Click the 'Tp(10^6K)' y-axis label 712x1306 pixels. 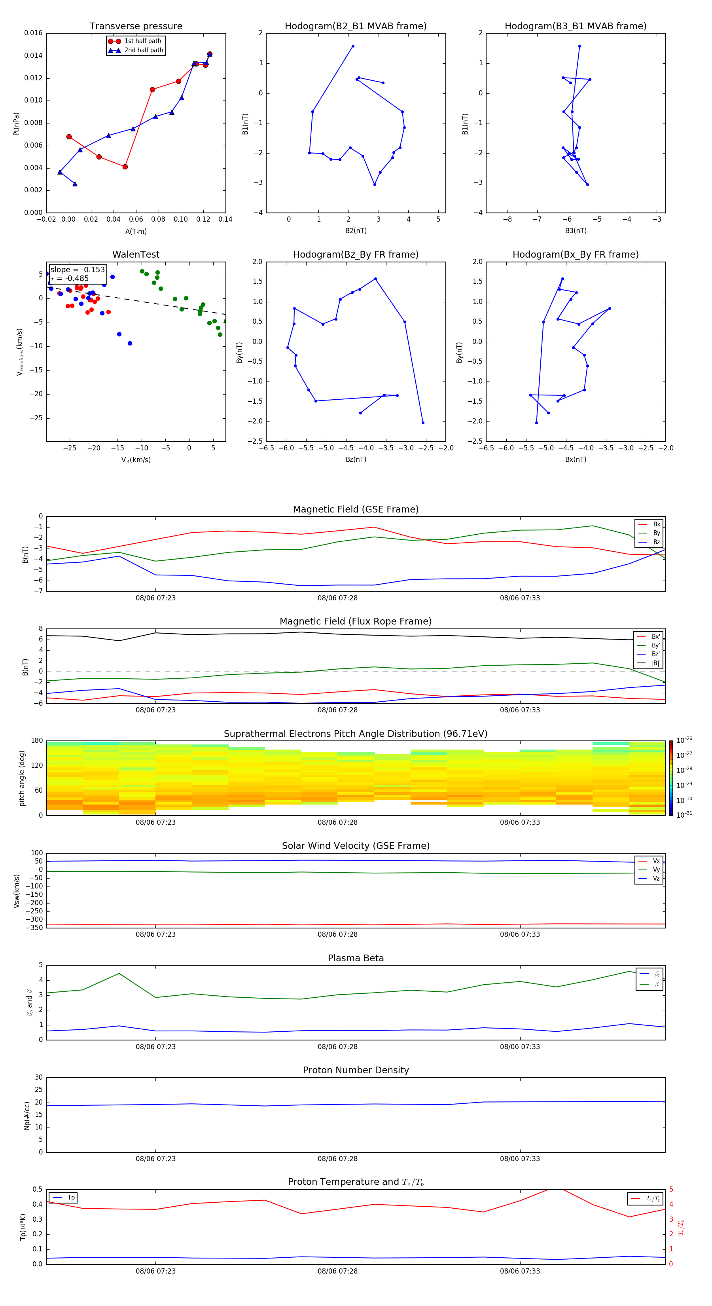click(x=23, y=1227)
